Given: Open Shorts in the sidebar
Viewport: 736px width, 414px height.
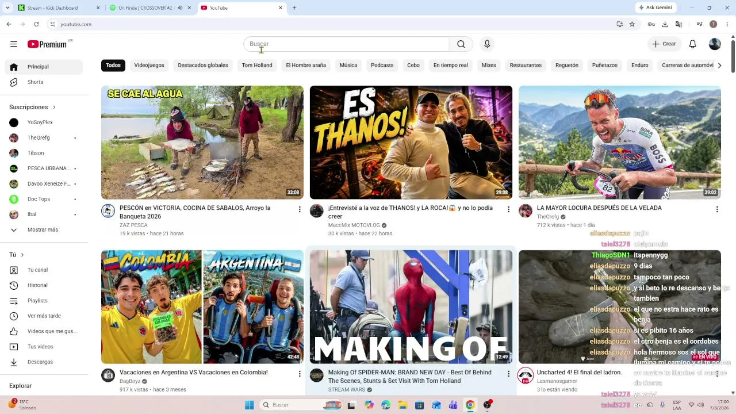Looking at the screenshot, I should [x=44, y=82].
